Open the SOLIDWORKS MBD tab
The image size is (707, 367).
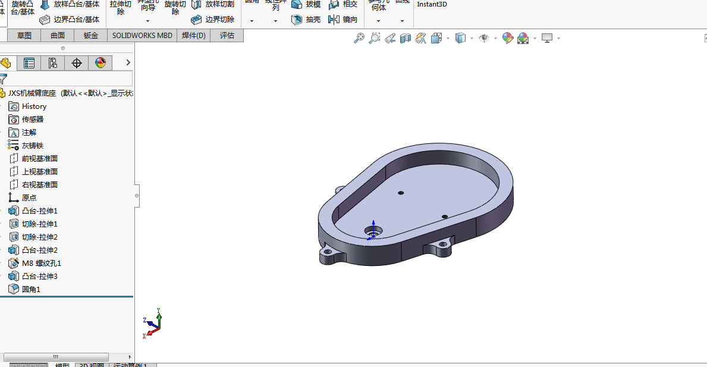point(142,36)
